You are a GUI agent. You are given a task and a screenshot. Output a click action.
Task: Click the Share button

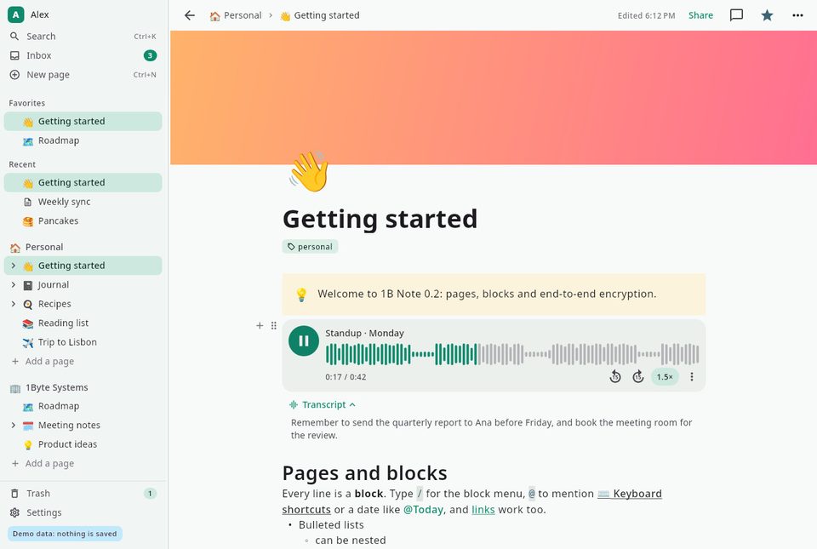[x=700, y=15]
